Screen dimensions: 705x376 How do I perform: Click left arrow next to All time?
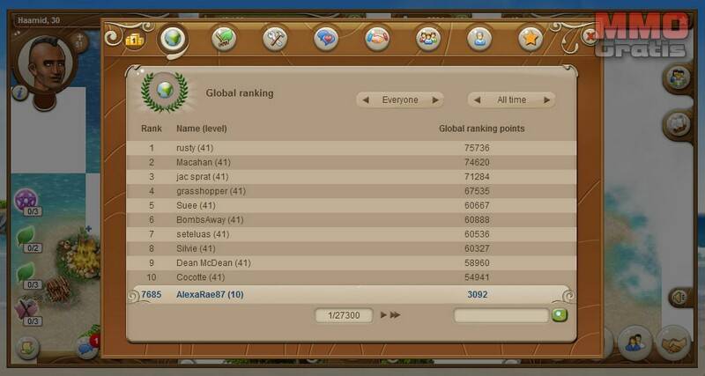[x=477, y=100]
